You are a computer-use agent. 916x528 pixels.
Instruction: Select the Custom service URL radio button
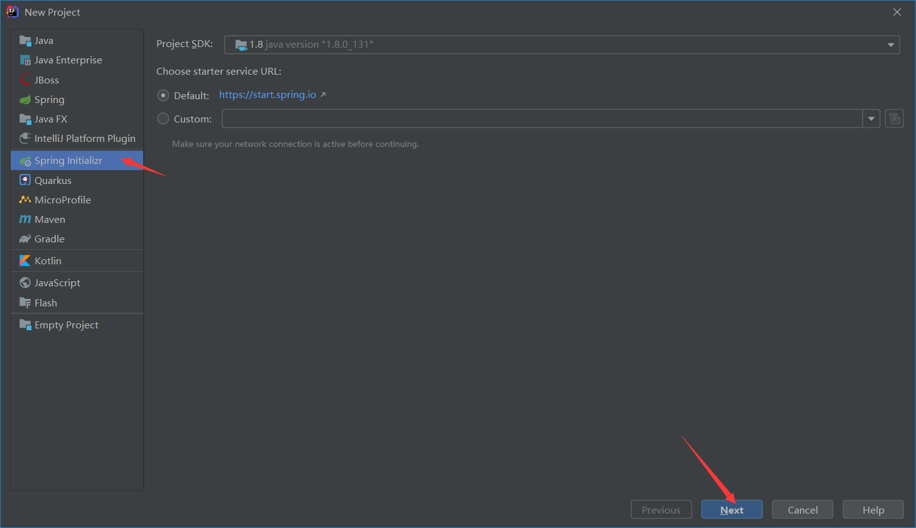(163, 119)
